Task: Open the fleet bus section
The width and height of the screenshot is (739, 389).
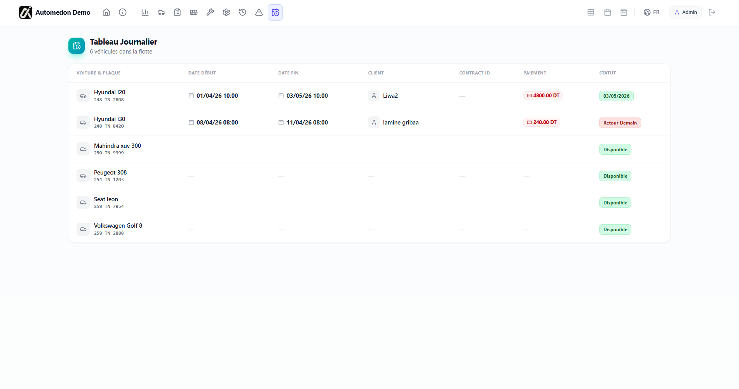Action: click(193, 12)
